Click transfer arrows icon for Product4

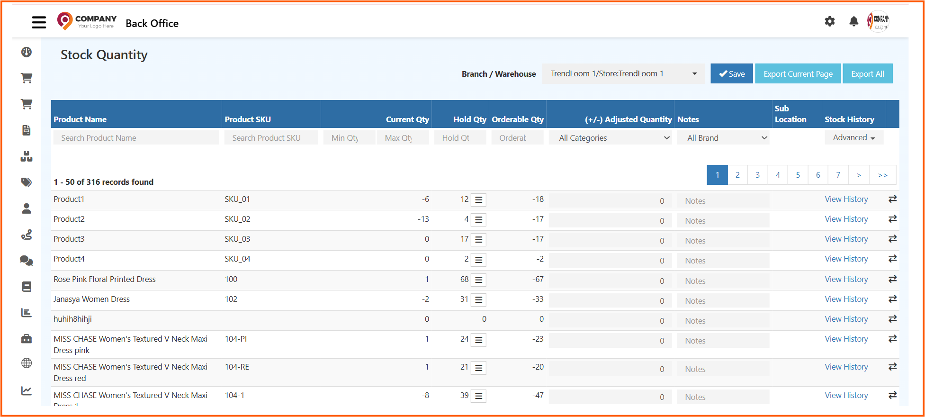tap(892, 259)
